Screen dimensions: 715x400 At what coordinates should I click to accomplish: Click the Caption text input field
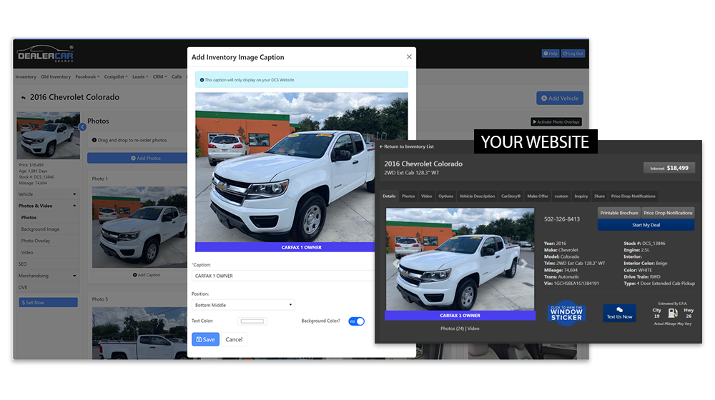(282, 275)
